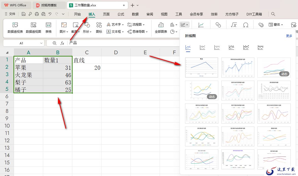The width and height of the screenshot is (298, 176).
Task: Click the sparkline line chart icon
Action: (201, 25)
